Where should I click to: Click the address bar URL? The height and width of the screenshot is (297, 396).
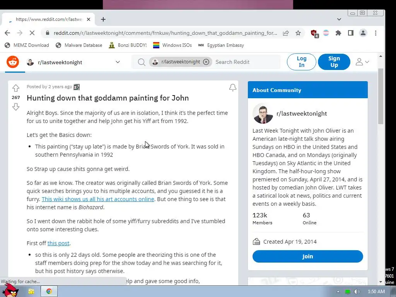point(165,33)
